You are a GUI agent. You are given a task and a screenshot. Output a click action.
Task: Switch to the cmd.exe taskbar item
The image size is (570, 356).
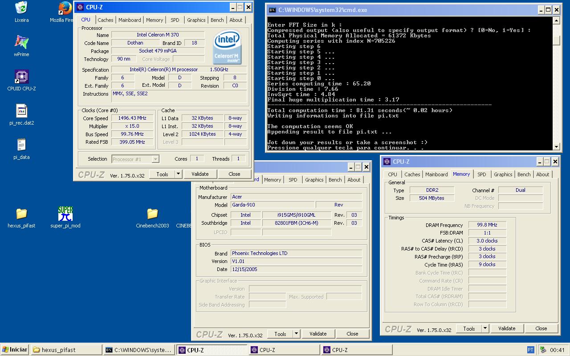point(138,350)
